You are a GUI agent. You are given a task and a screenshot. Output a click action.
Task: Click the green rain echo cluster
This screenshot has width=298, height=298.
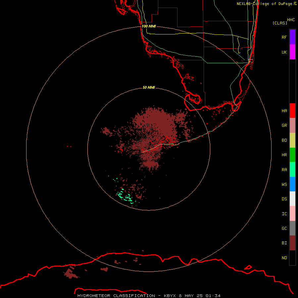pos(124,196)
